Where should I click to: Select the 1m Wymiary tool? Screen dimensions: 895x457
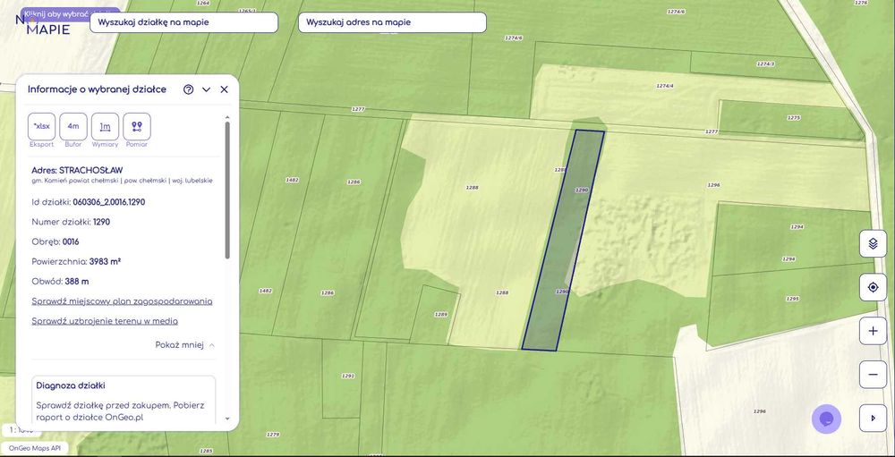coord(105,127)
